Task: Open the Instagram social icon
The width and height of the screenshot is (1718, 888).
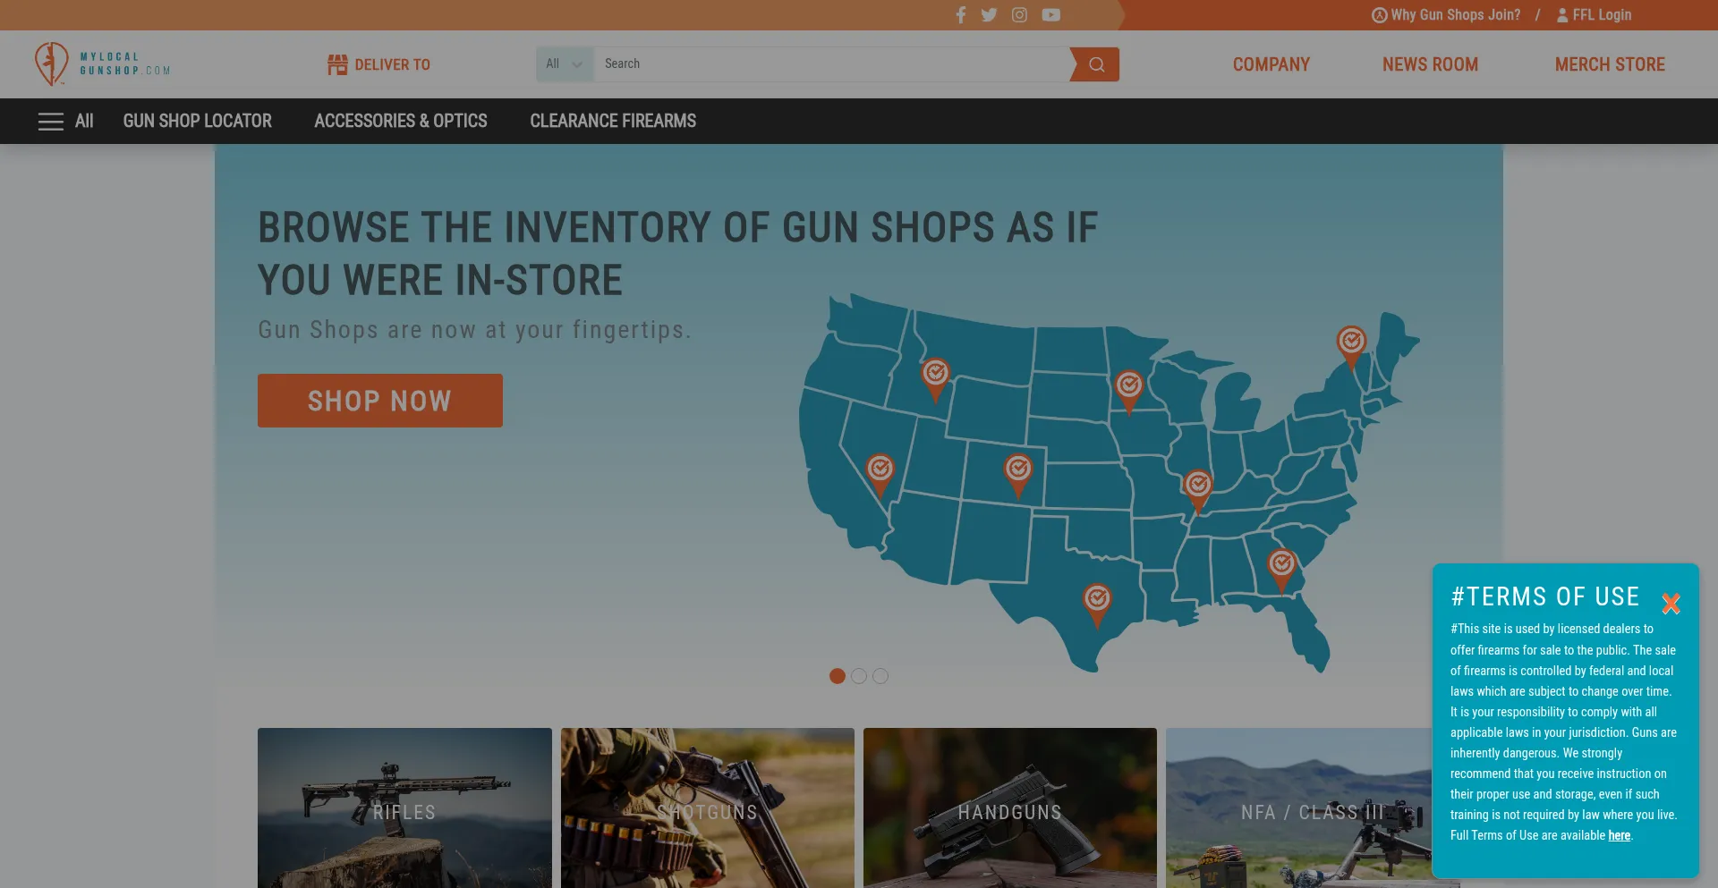Action: pos(1019,15)
